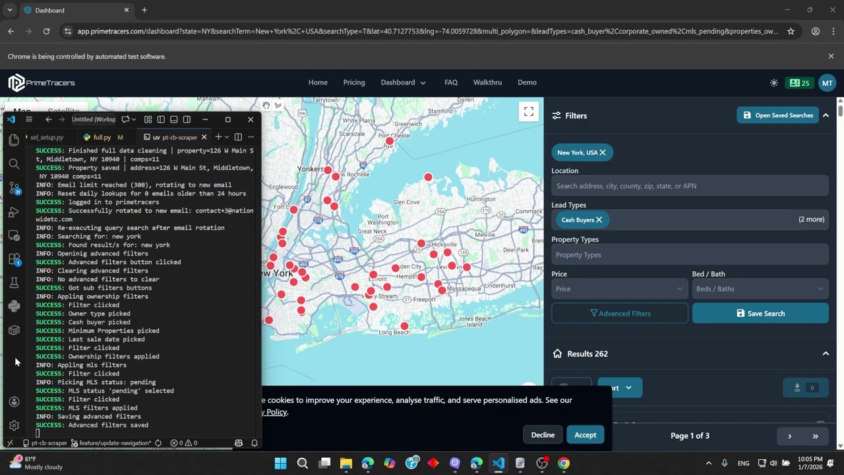Go to next results page
The height and width of the screenshot is (475, 844).
[789, 436]
